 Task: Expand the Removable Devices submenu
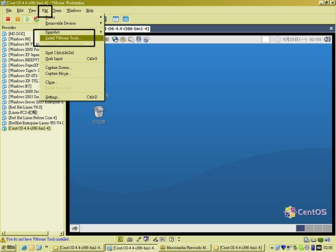pyautogui.click(x=71, y=23)
